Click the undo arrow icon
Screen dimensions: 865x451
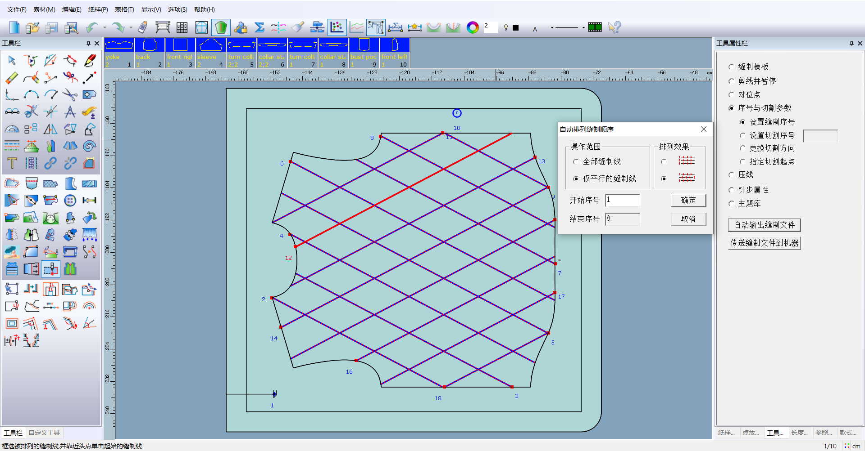[x=92, y=27]
